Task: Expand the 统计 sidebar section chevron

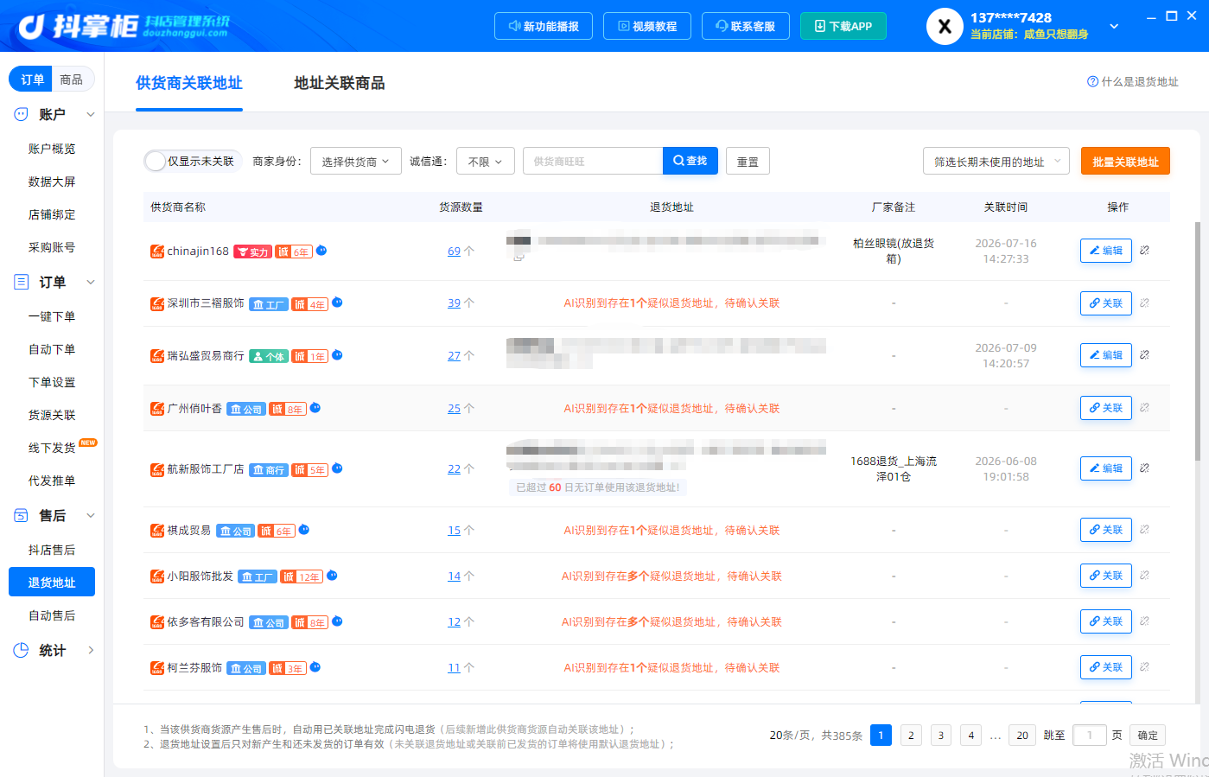Action: coord(91,650)
